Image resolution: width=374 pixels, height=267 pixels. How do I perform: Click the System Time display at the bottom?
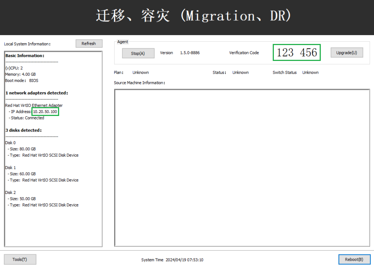pyautogui.click(x=172, y=260)
